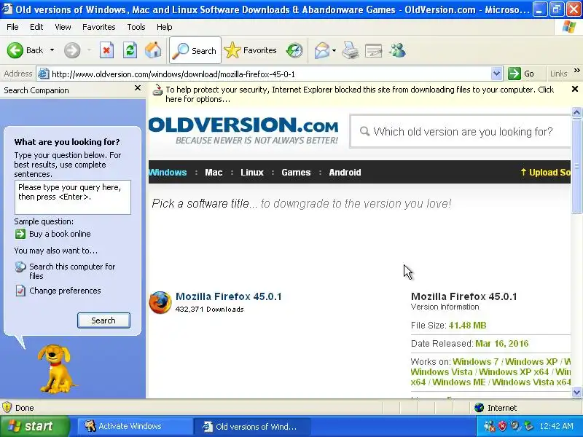The width and height of the screenshot is (583, 437).
Task: Click the green Back arrow button
Action: 15,50
